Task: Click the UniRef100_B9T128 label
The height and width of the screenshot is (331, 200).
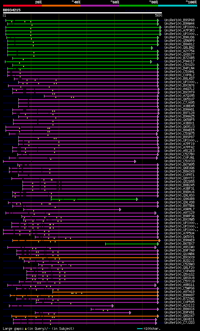Action: click(x=180, y=113)
